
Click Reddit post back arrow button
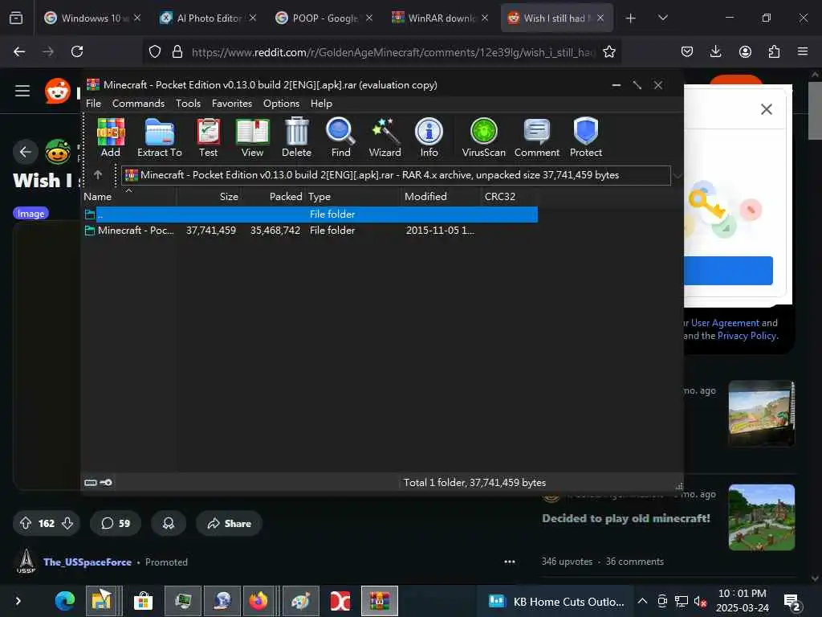[25, 152]
